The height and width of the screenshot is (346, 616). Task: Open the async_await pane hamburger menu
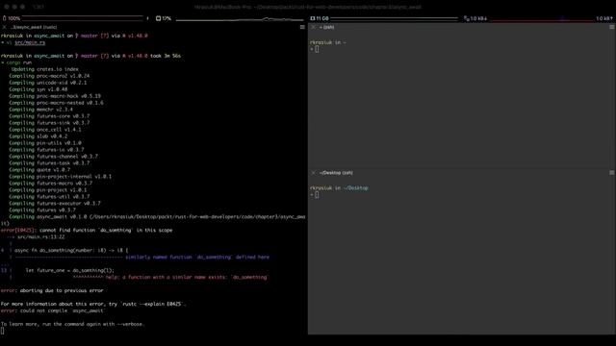pos(302,27)
